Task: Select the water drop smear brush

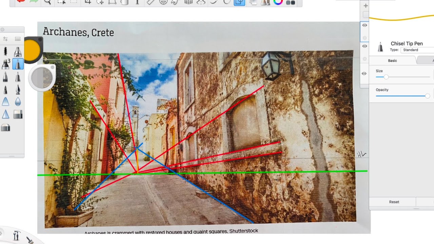Action: point(18,102)
